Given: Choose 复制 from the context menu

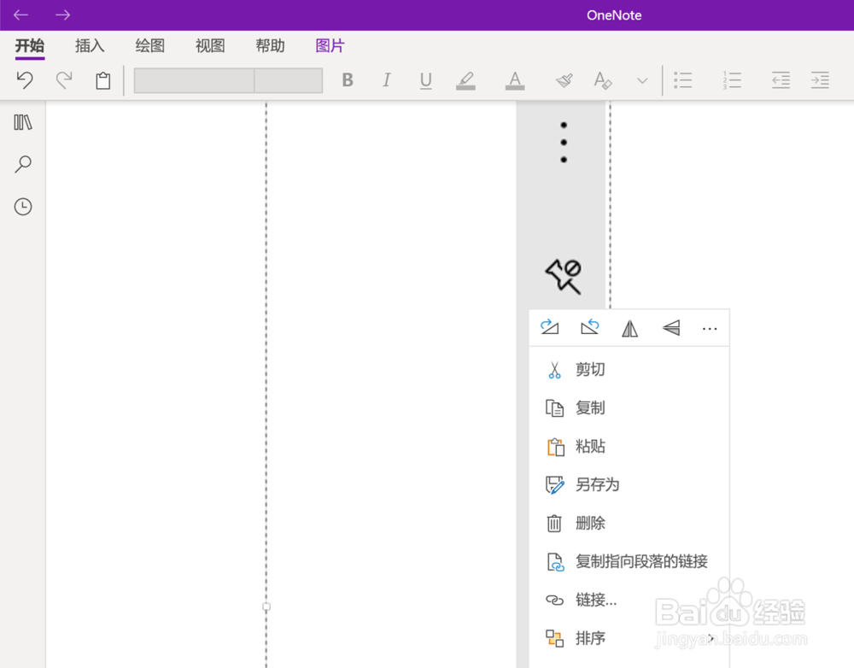Looking at the screenshot, I should [x=629, y=407].
